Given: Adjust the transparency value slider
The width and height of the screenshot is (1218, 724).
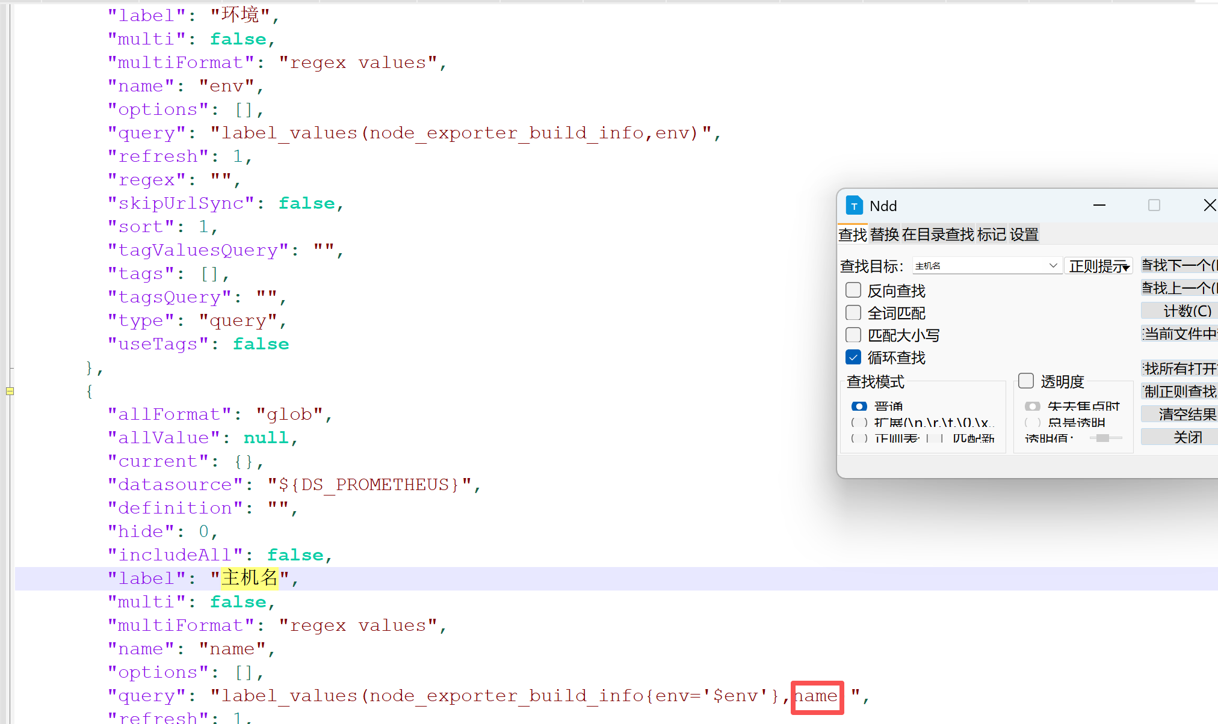Looking at the screenshot, I should click(1102, 438).
